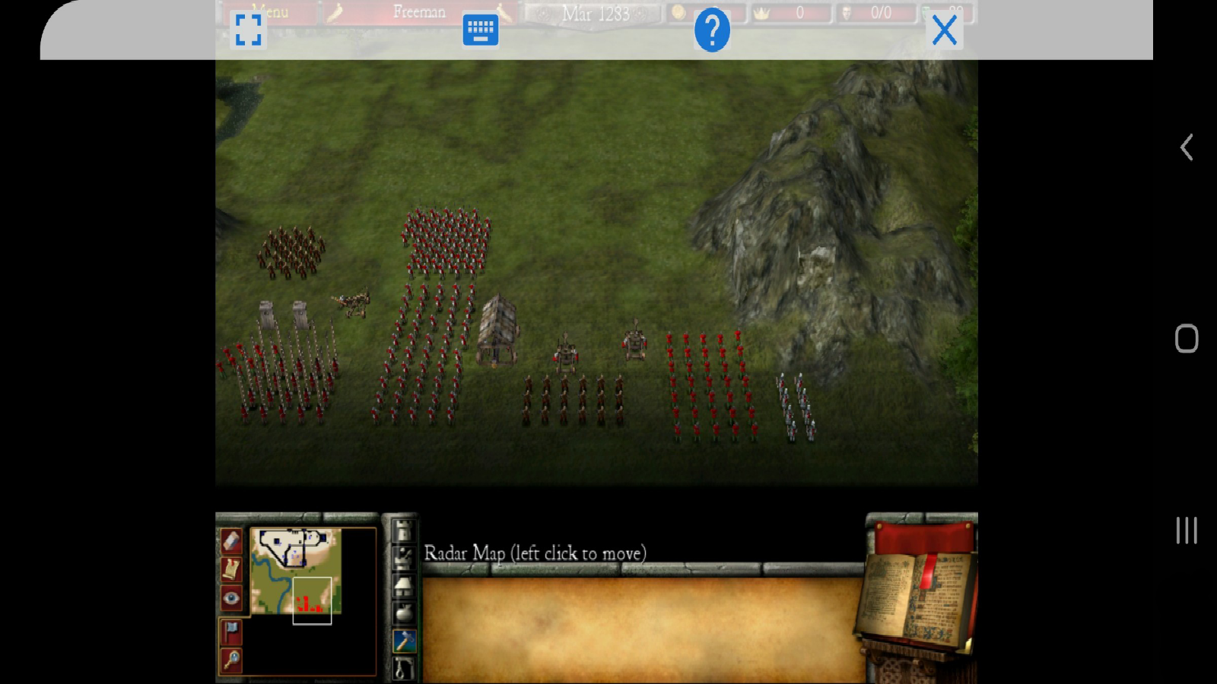Tap the Android recent apps button
Viewport: 1217px width, 684px height.
(1187, 530)
